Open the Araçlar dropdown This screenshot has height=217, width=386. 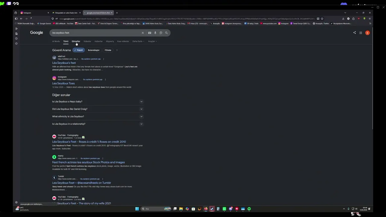coord(152,41)
